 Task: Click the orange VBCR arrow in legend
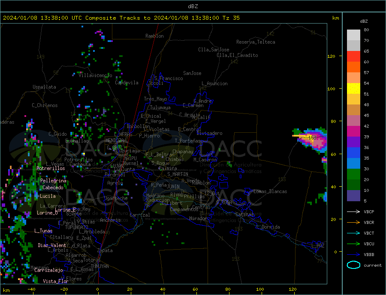[353, 223]
